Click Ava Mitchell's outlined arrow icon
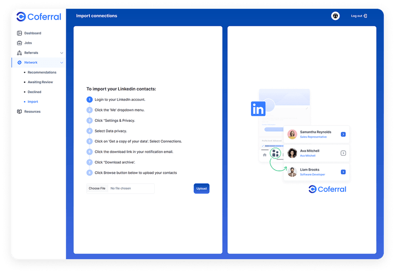Viewport: 395px width, 273px height. click(343, 153)
